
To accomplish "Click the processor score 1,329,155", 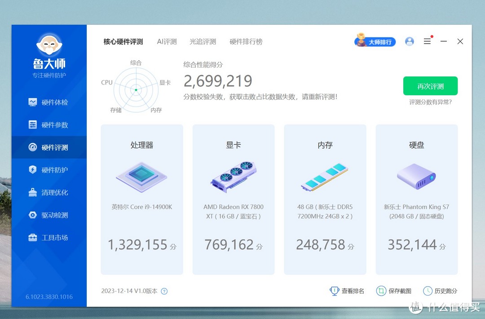I will 138,245.
